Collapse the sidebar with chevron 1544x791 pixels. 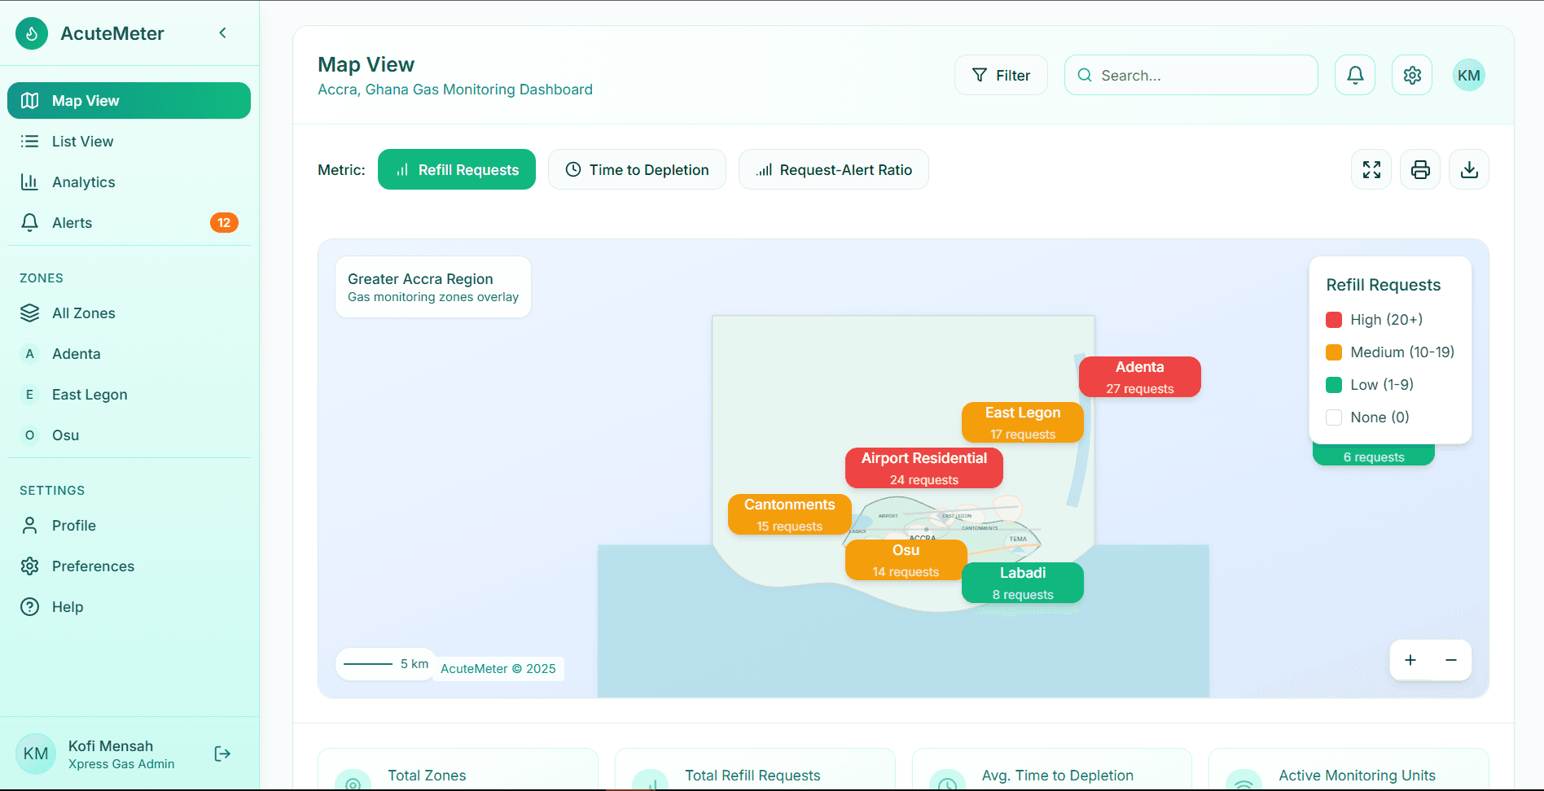coord(222,33)
